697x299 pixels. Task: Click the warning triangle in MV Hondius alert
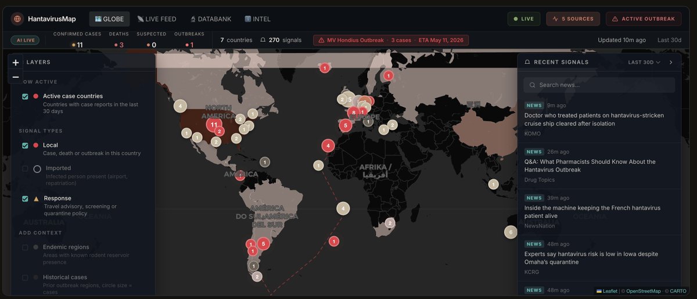click(x=321, y=40)
